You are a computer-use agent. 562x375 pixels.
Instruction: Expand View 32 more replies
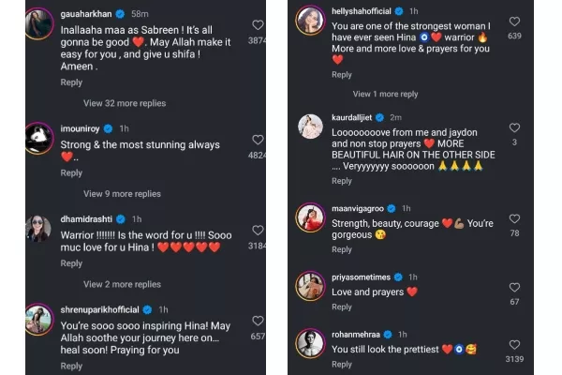click(x=125, y=103)
